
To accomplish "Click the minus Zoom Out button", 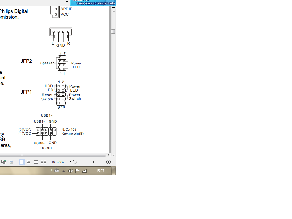I will 75,162.
